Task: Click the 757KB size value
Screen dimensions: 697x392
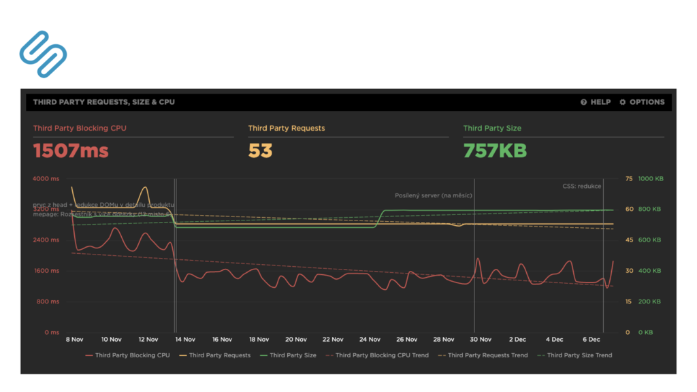Action: click(x=495, y=150)
